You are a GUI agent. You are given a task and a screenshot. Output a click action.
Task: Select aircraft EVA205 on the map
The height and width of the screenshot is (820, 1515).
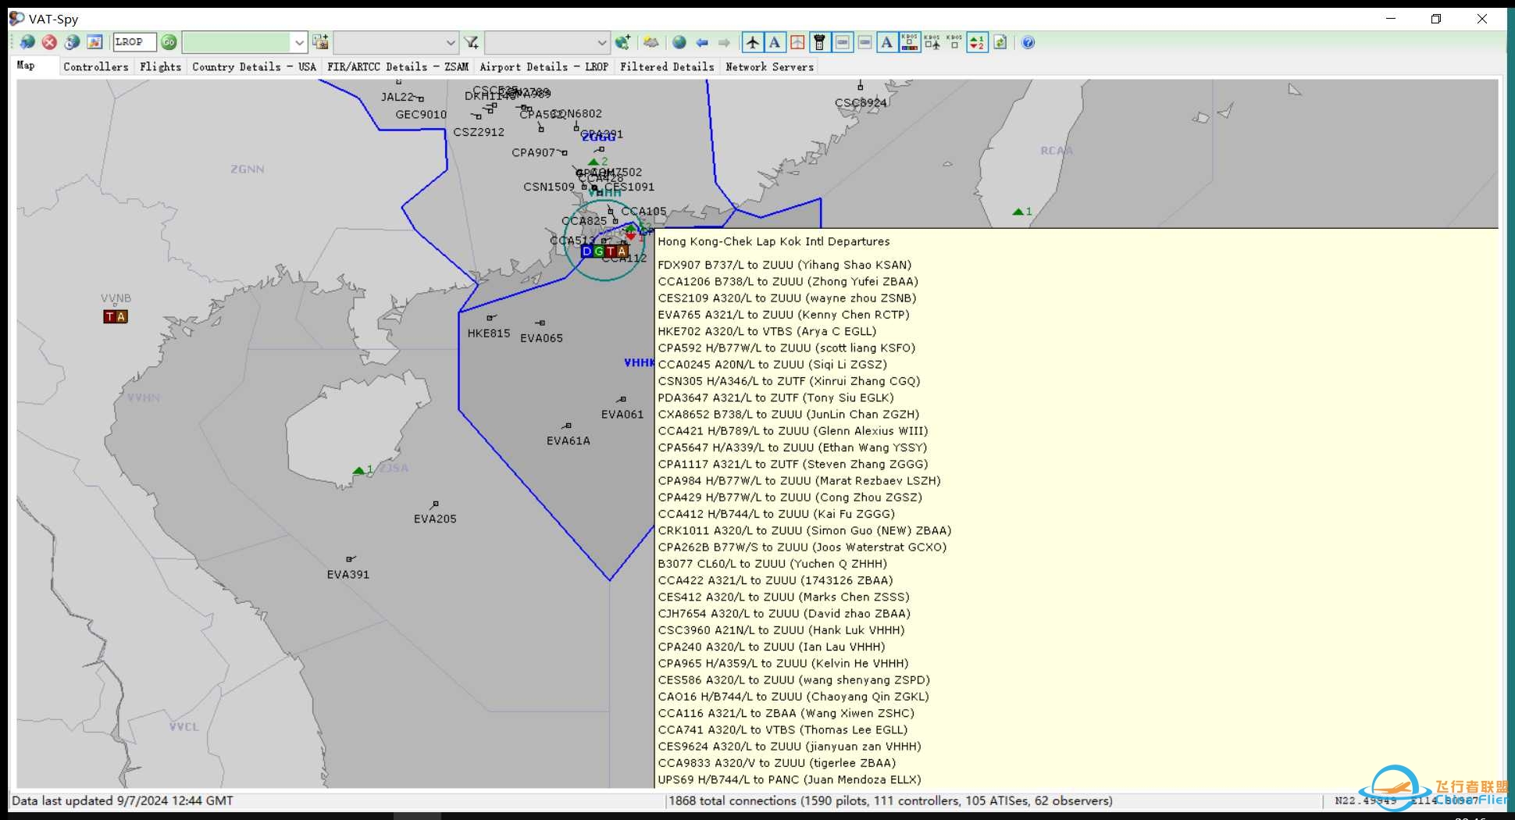pos(435,519)
